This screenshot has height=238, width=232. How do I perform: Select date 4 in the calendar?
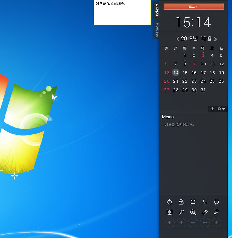pyautogui.click(x=212, y=55)
